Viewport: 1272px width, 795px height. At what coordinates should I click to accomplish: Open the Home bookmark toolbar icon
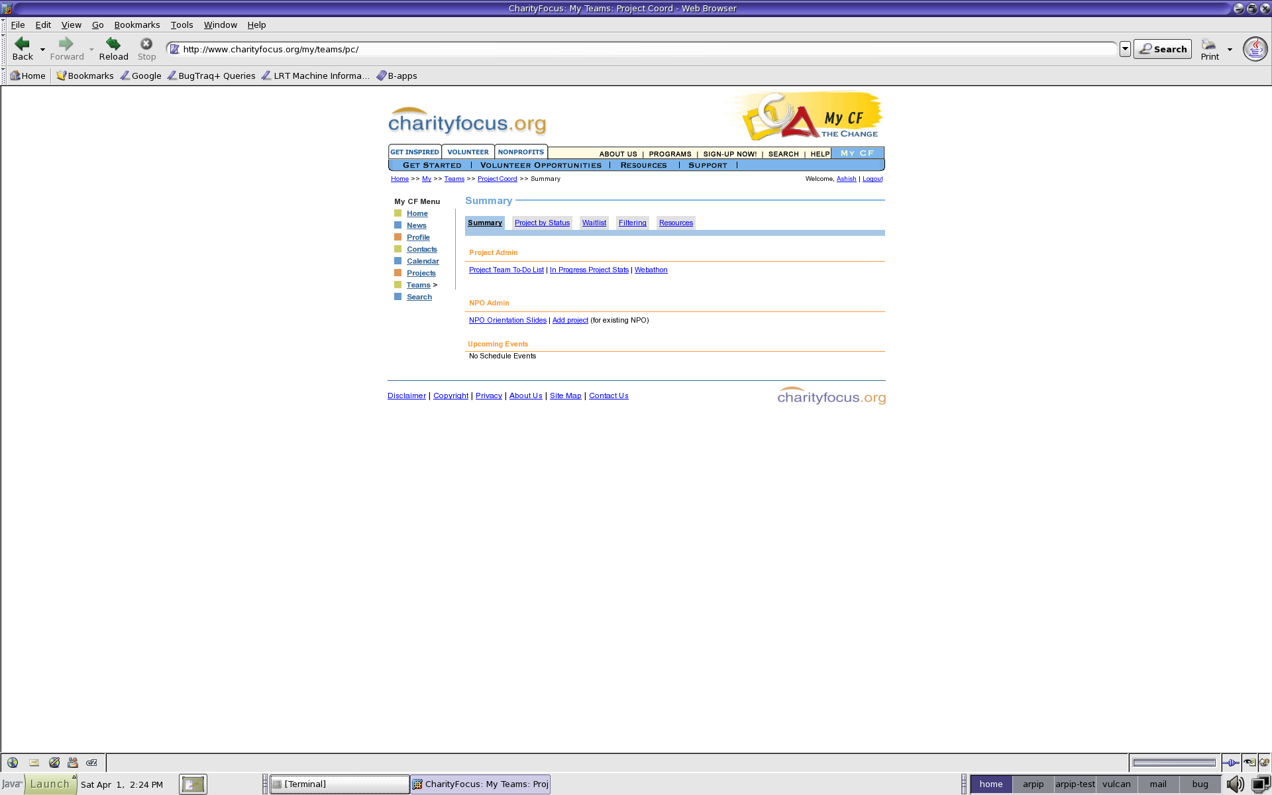pos(28,76)
